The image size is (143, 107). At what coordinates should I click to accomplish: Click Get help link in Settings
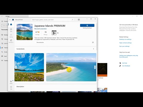point(125,63)
